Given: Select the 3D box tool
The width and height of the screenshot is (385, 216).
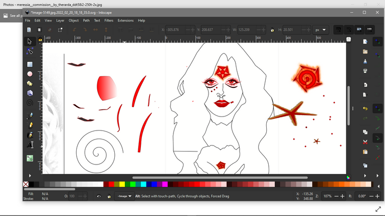Looking at the screenshot, I should point(30,93).
